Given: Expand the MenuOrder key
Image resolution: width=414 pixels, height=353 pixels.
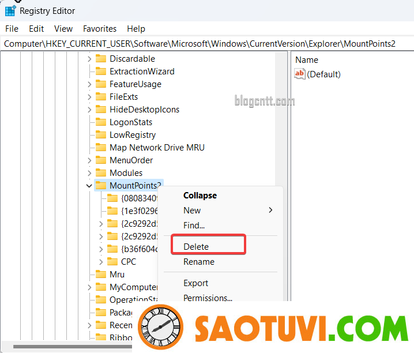Looking at the screenshot, I should click(x=89, y=160).
